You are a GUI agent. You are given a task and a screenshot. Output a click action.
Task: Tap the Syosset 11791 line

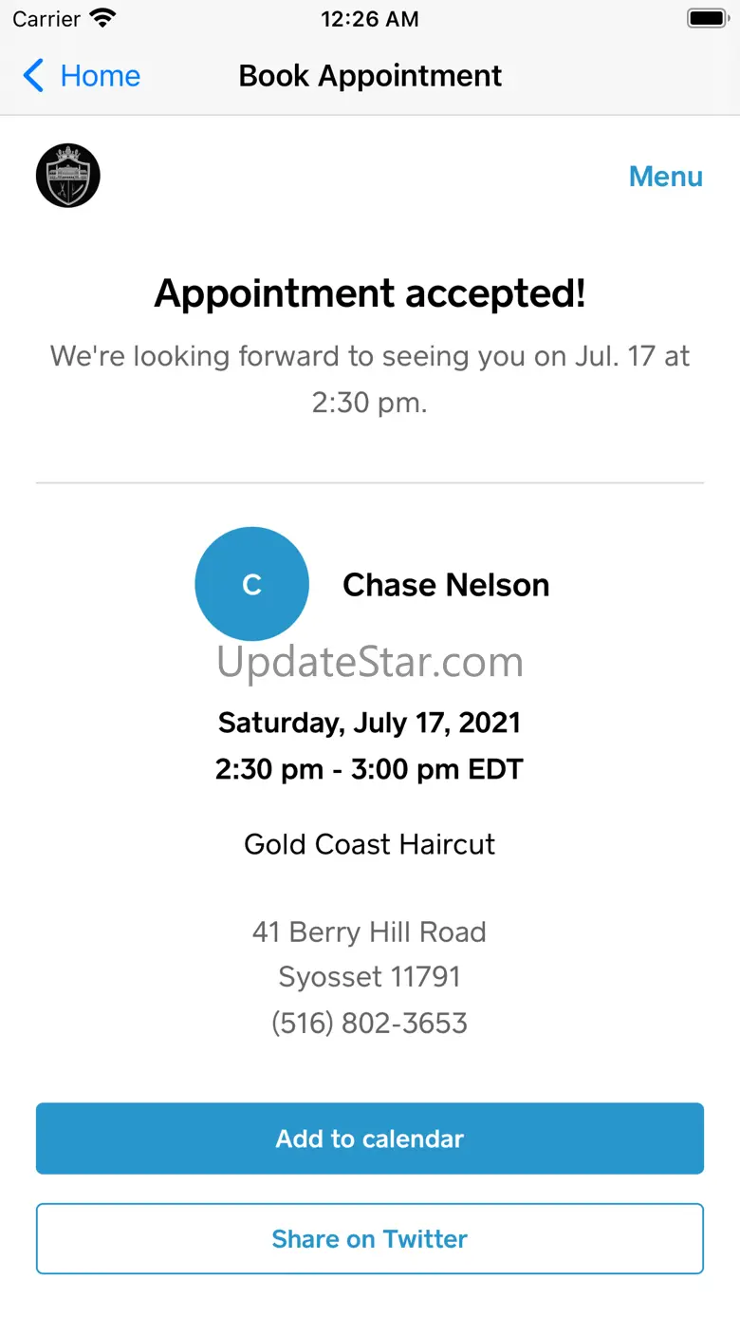point(369,977)
